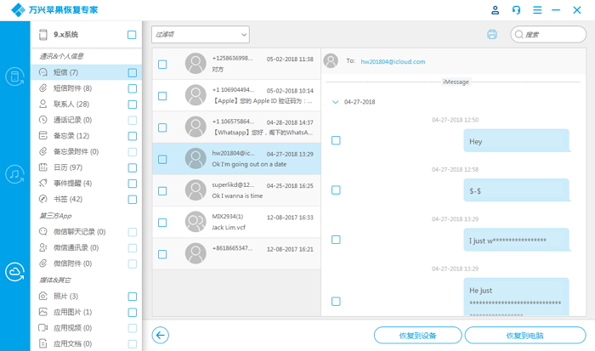Click the print icon

pyautogui.click(x=492, y=35)
